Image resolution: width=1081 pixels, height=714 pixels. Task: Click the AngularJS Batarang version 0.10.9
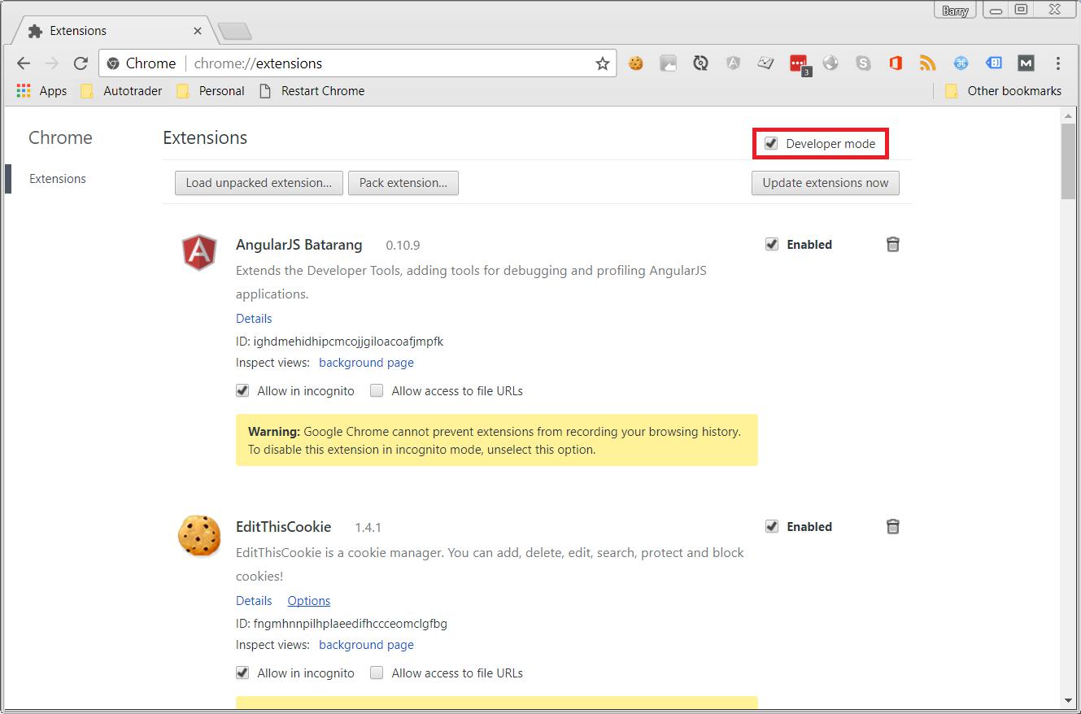click(403, 245)
